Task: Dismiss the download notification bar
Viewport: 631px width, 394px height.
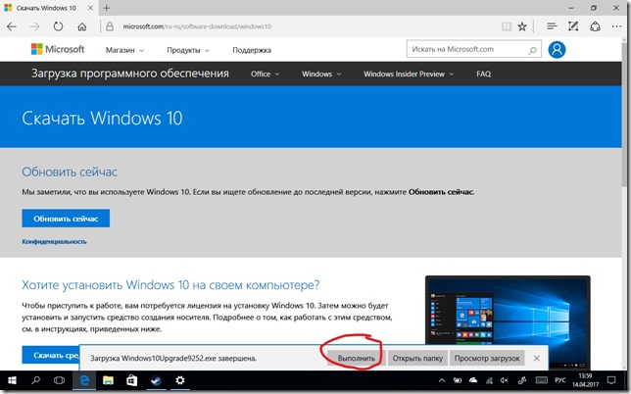Action: (x=537, y=359)
